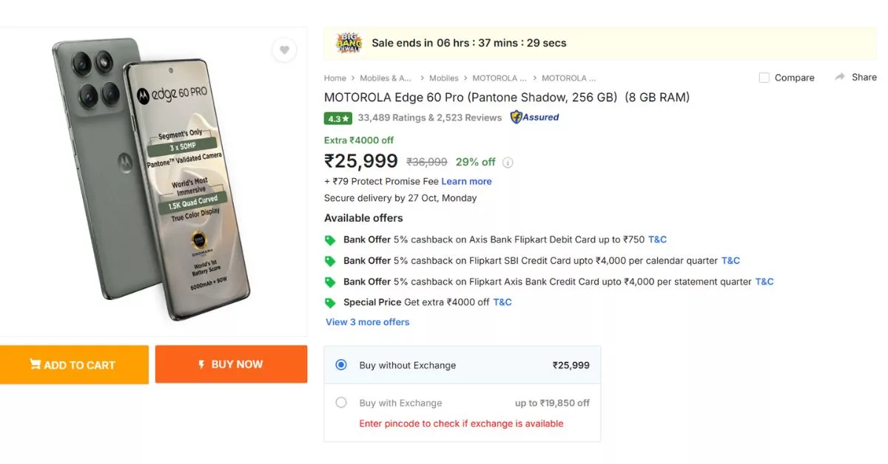
Task: Select the Buy with Exchange option
Action: (341, 403)
